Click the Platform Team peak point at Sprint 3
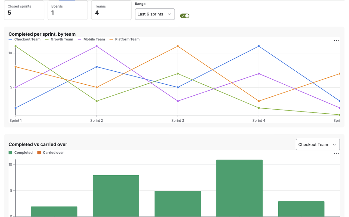The height and width of the screenshot is (217, 349). 178,46
